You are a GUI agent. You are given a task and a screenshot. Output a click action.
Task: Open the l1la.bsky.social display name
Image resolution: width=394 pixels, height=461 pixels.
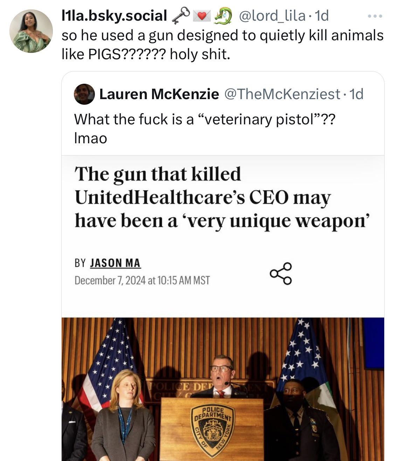pos(114,16)
